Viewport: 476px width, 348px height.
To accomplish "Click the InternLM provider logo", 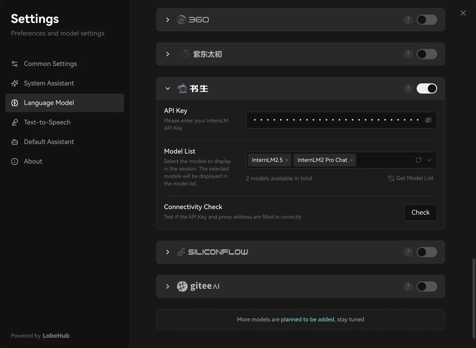I will coord(192,89).
